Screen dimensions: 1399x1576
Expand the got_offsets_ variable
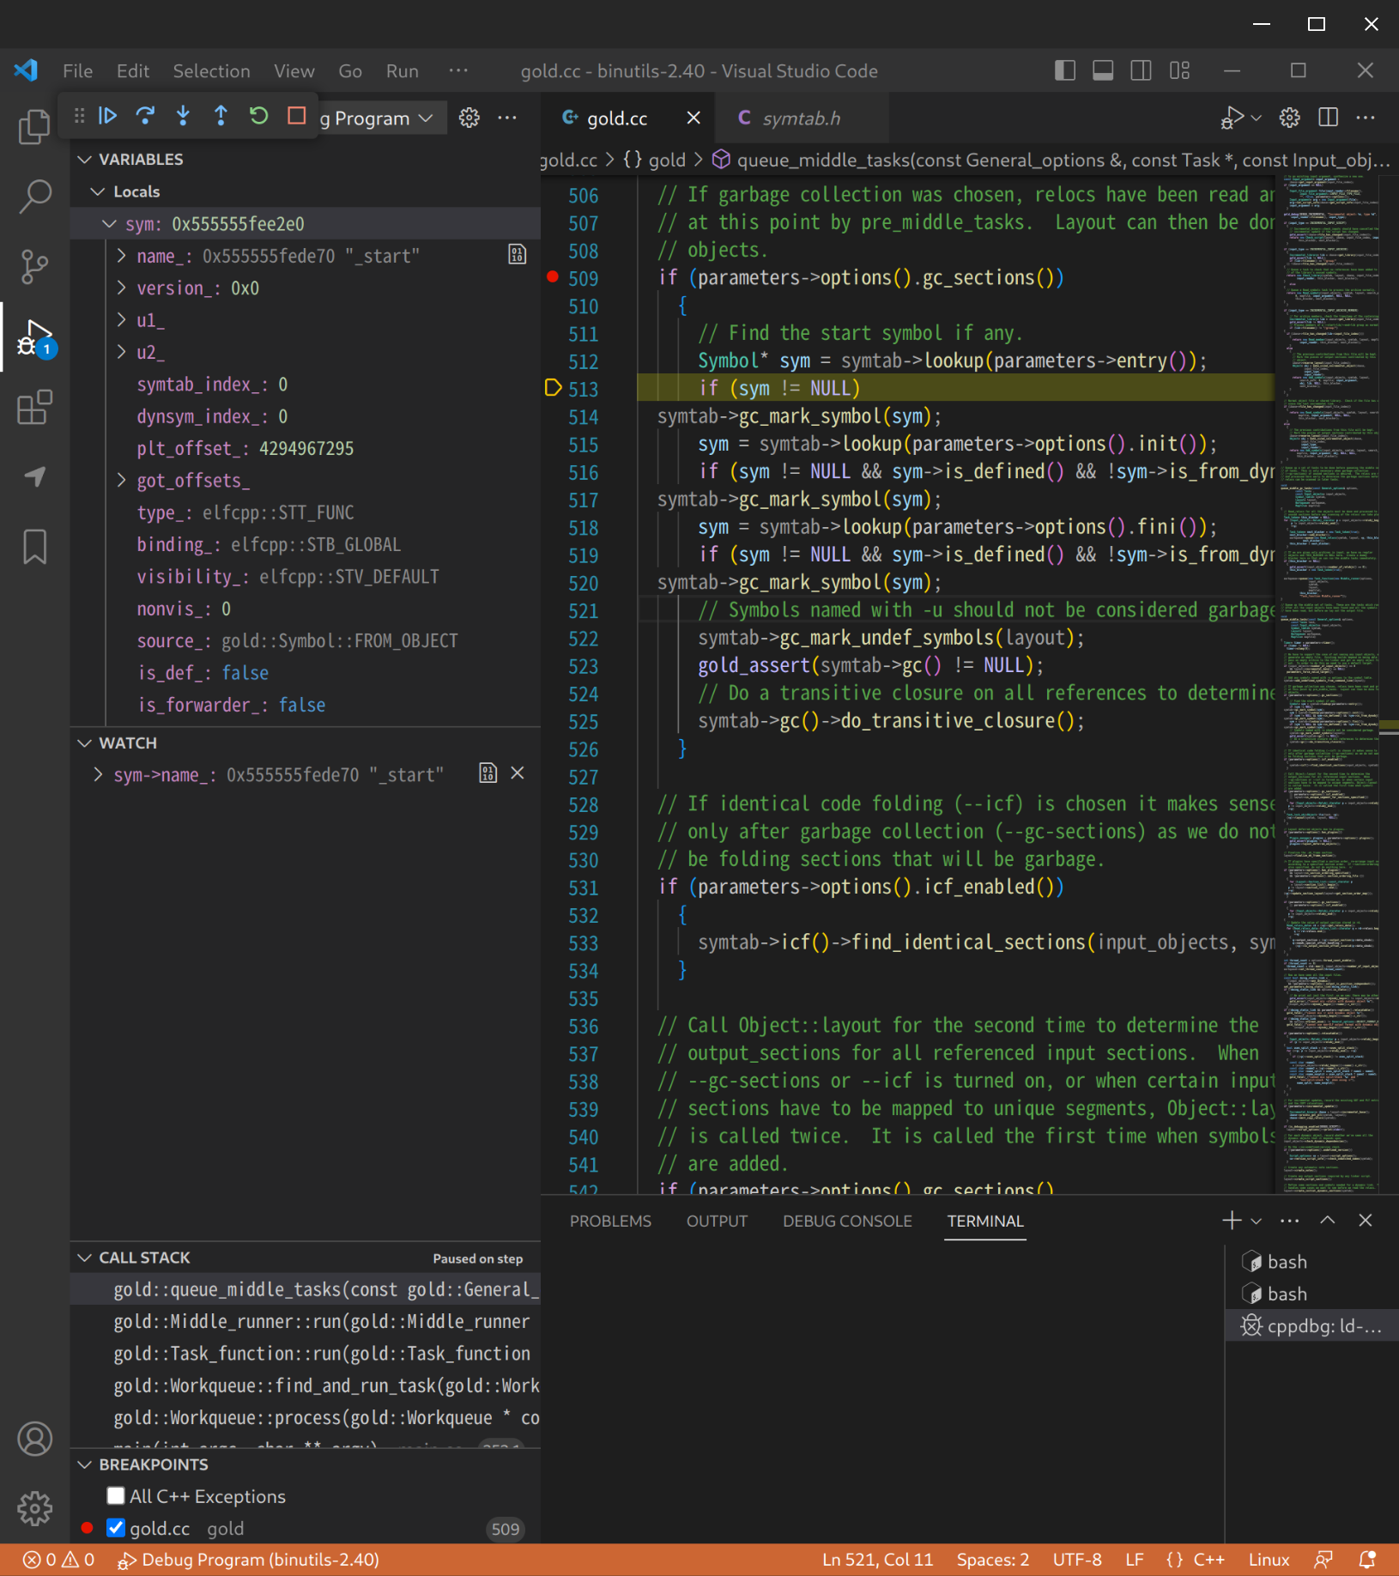pos(121,481)
